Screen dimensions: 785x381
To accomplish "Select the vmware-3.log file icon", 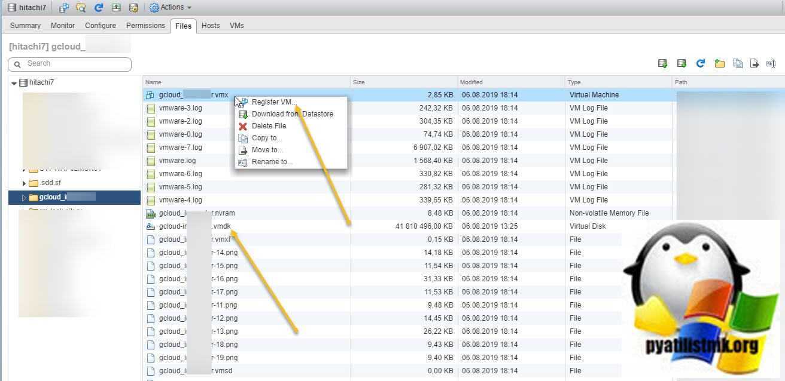I will 151,108.
